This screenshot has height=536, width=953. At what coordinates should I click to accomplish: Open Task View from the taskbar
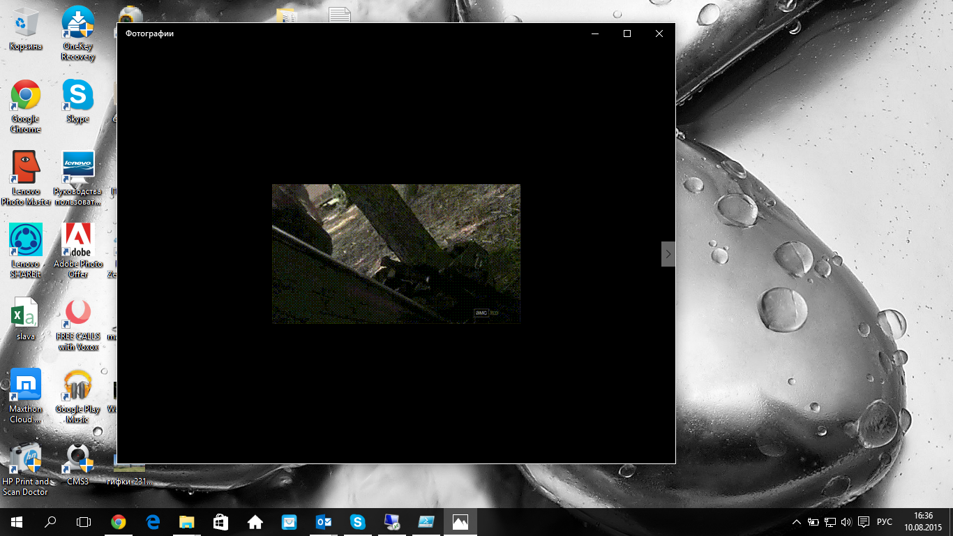click(84, 522)
